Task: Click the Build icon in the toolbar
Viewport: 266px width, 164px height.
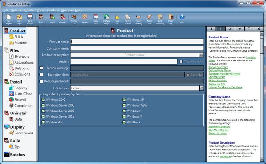Action: pyautogui.click(x=41, y=19)
